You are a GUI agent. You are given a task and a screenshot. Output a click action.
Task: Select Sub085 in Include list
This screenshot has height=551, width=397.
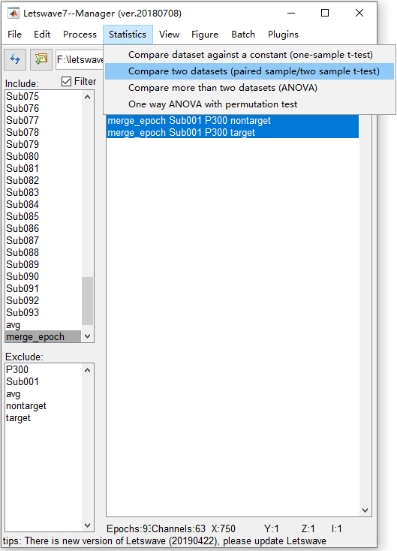[44, 216]
